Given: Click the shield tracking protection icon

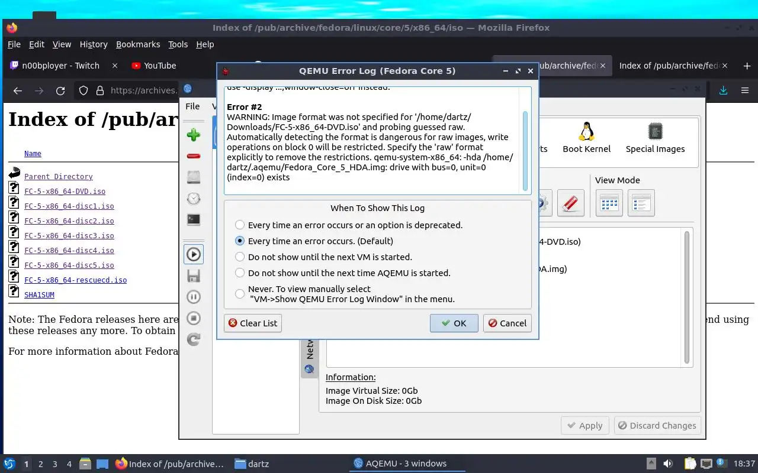Looking at the screenshot, I should (83, 90).
